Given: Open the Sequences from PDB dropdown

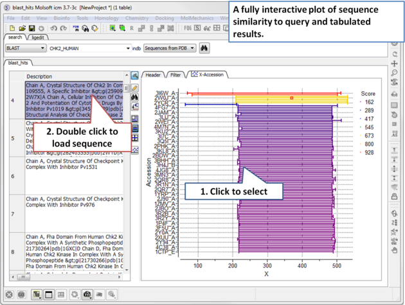Looking at the screenshot, I should (x=170, y=48).
